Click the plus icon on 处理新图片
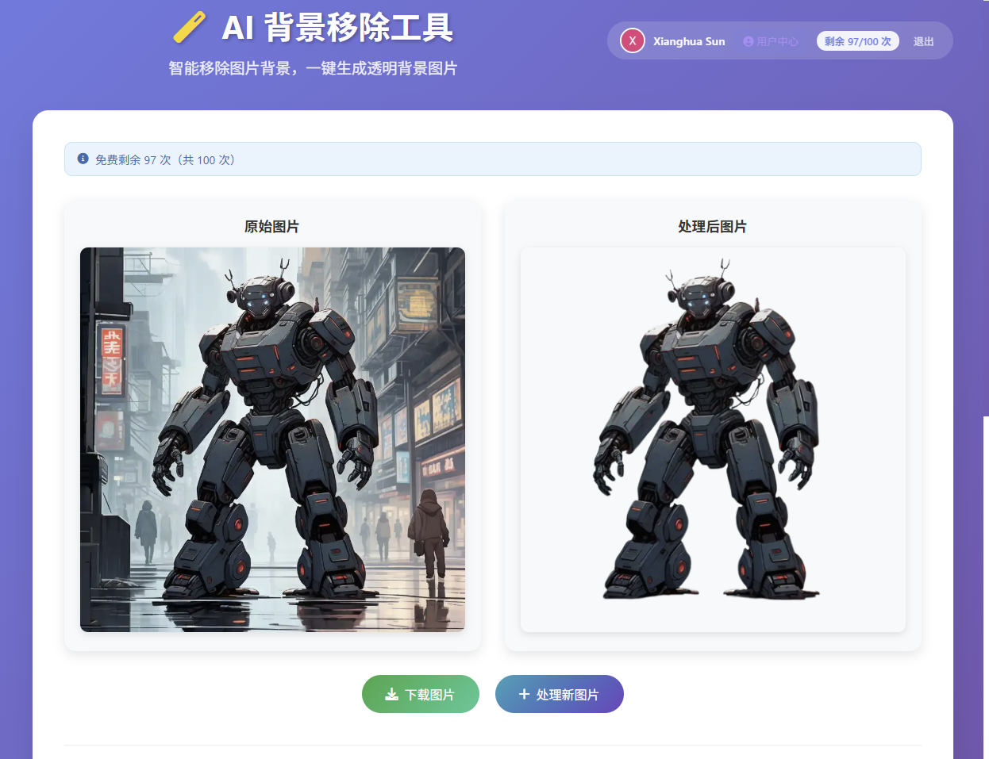The width and height of the screenshot is (989, 759). 524,694
